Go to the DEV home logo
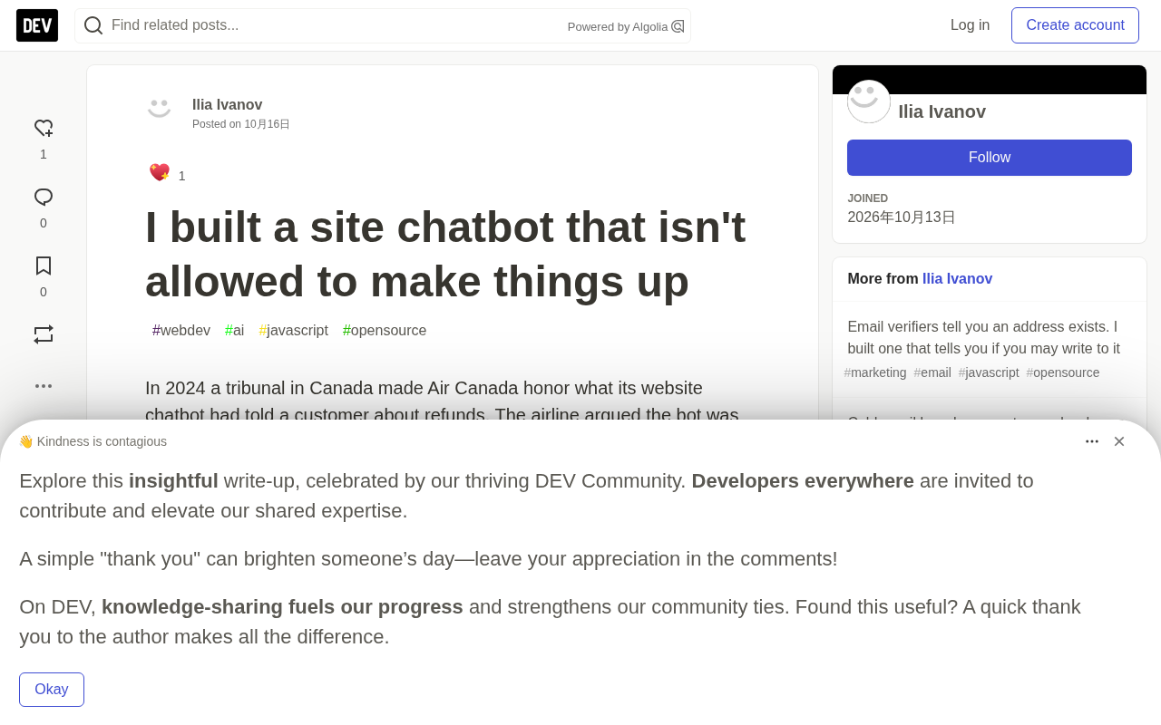Image resolution: width=1161 pixels, height=725 pixels. pos(37,25)
